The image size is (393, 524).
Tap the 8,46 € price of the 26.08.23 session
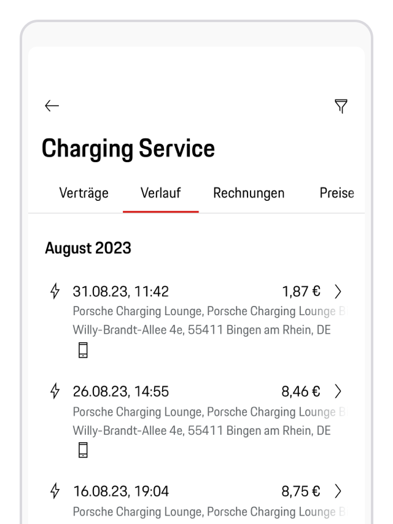pyautogui.click(x=300, y=391)
